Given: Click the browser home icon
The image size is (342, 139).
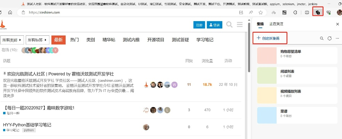Looking at the screenshot, I should point(10,13).
